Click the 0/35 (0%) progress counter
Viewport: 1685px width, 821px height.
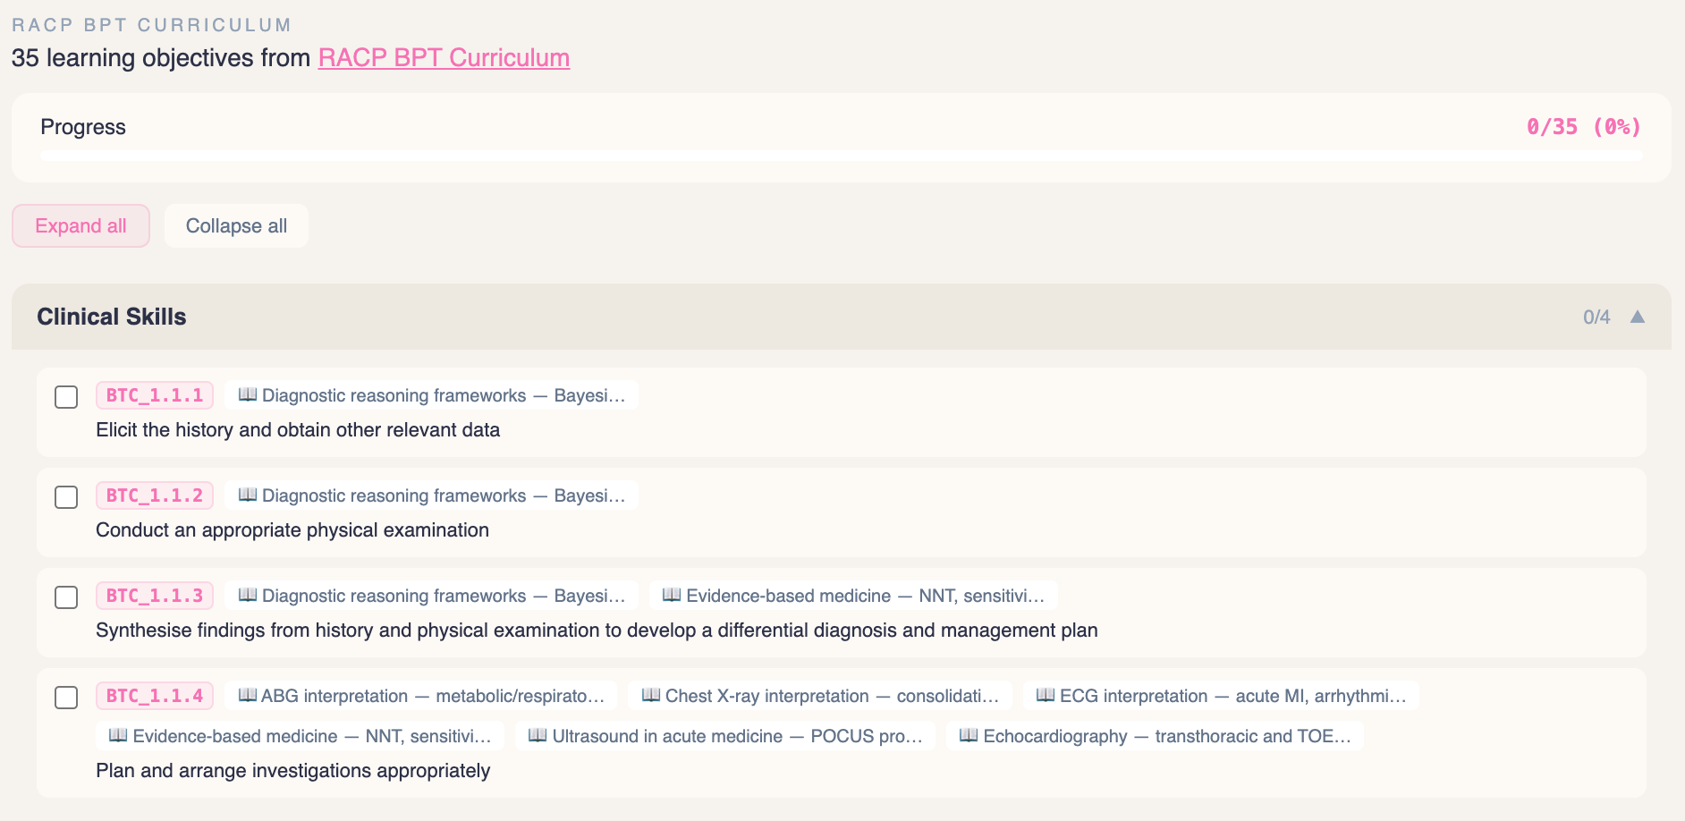point(1584,127)
